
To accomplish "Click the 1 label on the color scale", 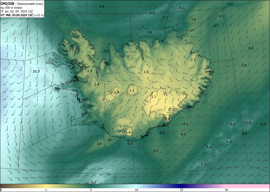I will [x=46, y=190].
